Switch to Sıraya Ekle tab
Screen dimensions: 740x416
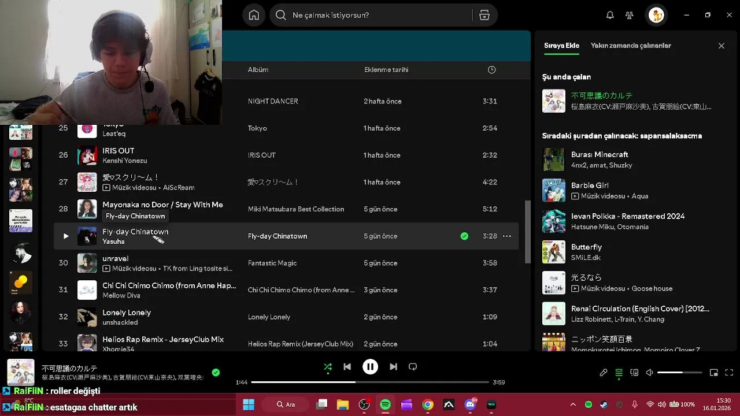561,46
